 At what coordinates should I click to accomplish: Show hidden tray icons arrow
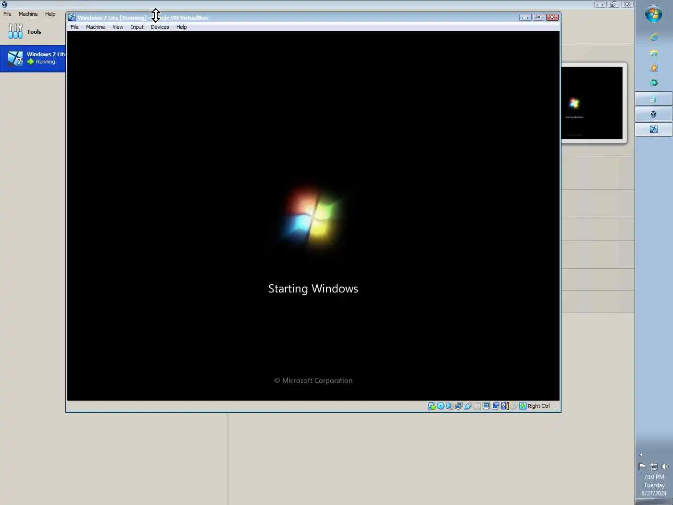[640, 454]
